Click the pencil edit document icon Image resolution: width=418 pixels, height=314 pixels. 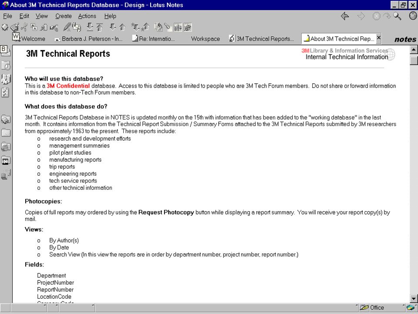(67, 27)
